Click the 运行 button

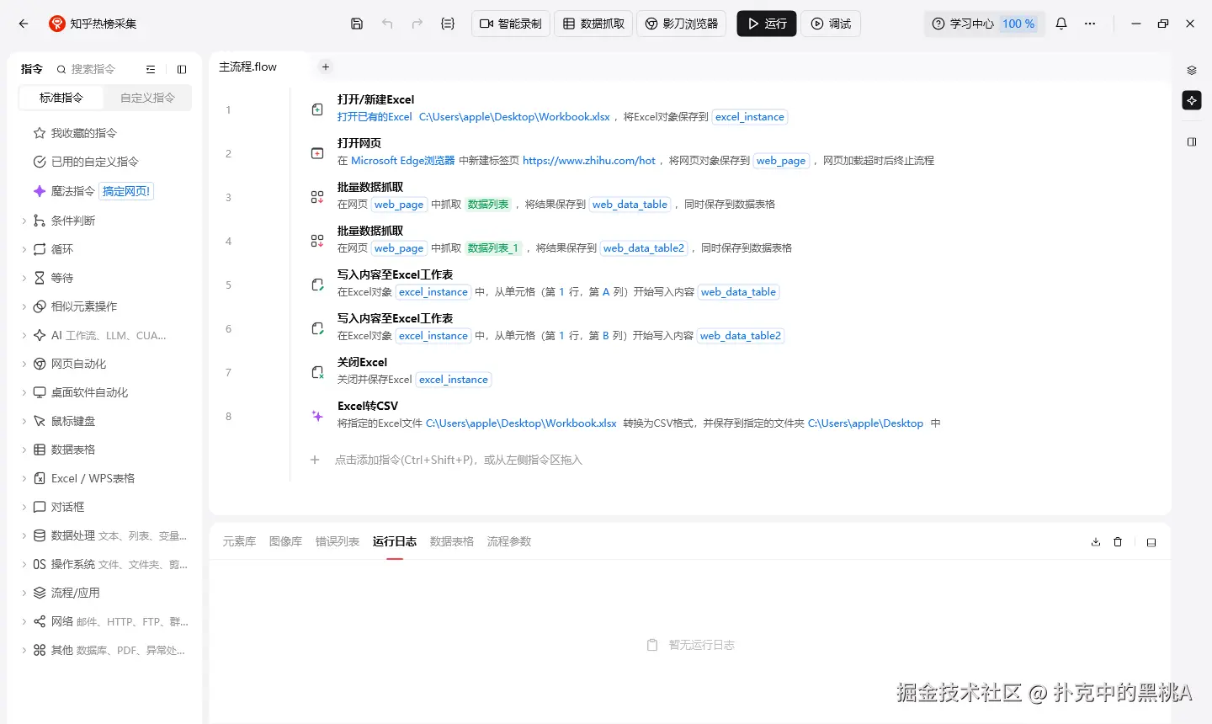(767, 24)
